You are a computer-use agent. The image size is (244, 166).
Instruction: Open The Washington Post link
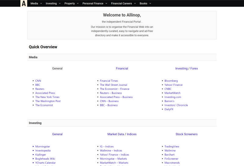click(48, 101)
